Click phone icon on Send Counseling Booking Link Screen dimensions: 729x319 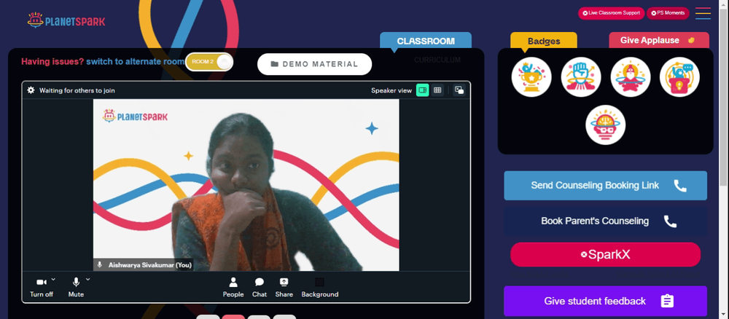pyautogui.click(x=680, y=186)
